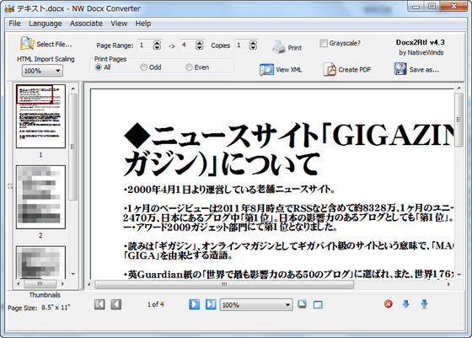472x338 pixels.
Task: Open the bottom zoom level dropdown
Action: 256,305
